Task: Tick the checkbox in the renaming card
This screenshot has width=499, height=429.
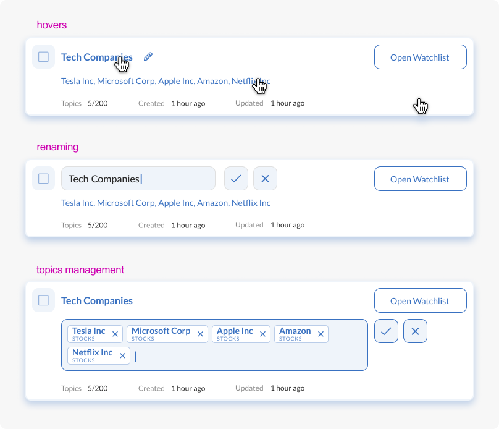Action: click(43, 179)
